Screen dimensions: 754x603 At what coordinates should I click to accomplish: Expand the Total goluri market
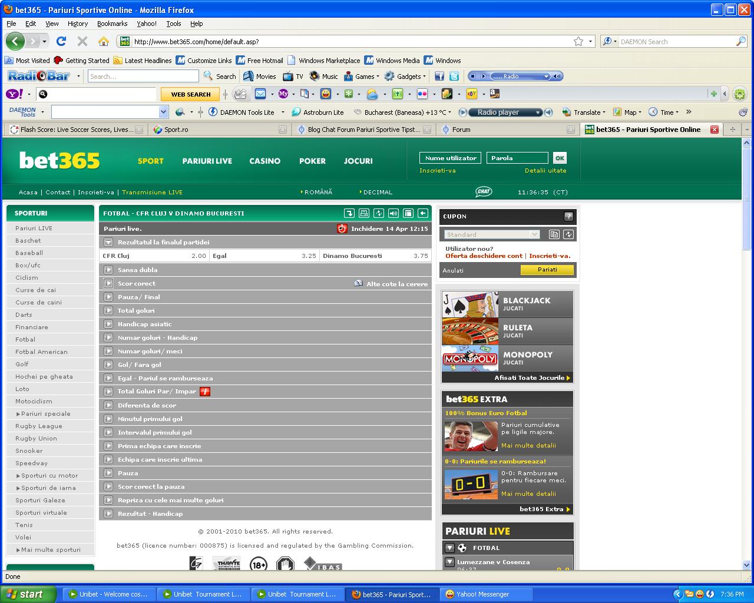click(x=108, y=310)
